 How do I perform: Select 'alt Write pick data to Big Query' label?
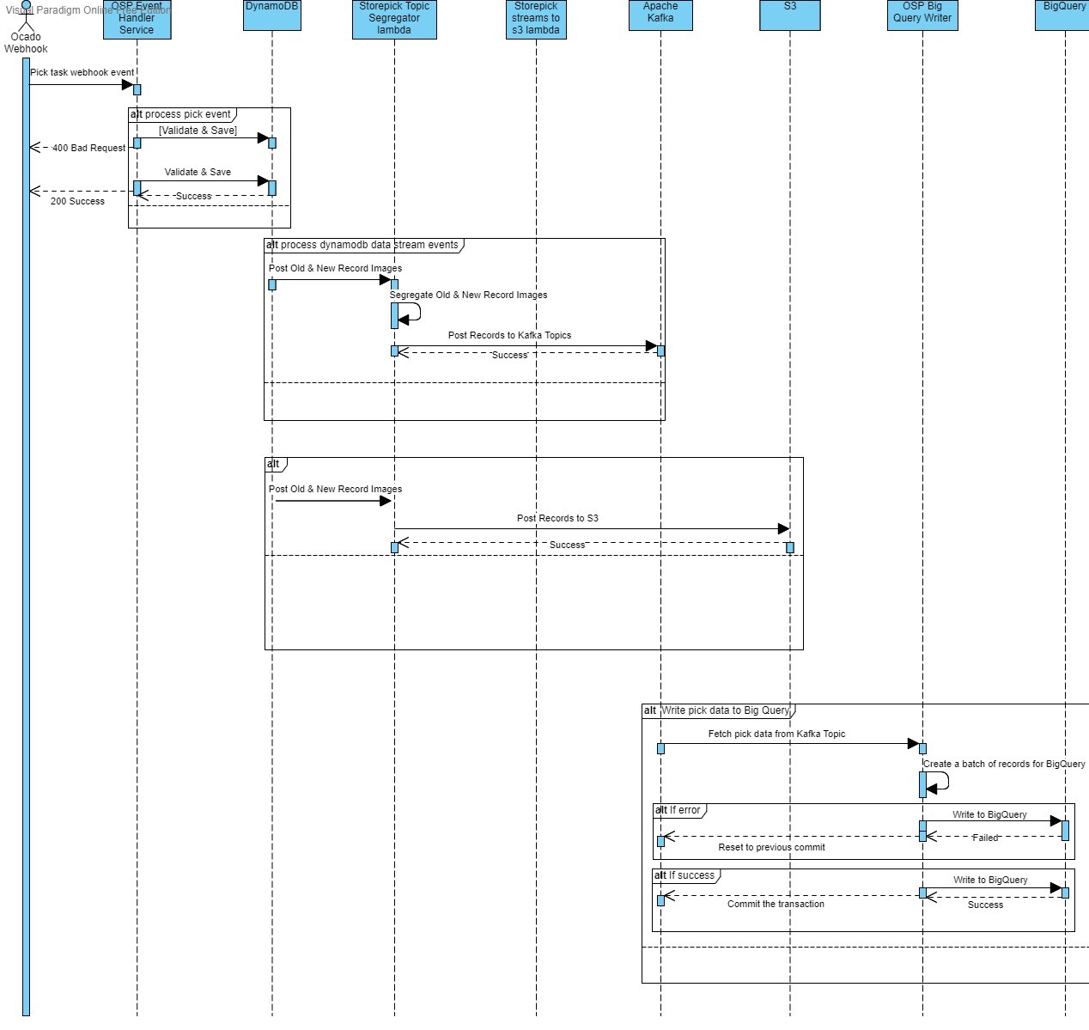point(718,710)
